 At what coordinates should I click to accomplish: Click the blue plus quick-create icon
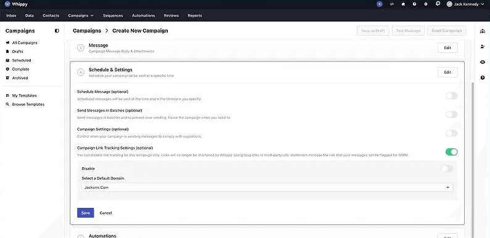coord(380,4)
